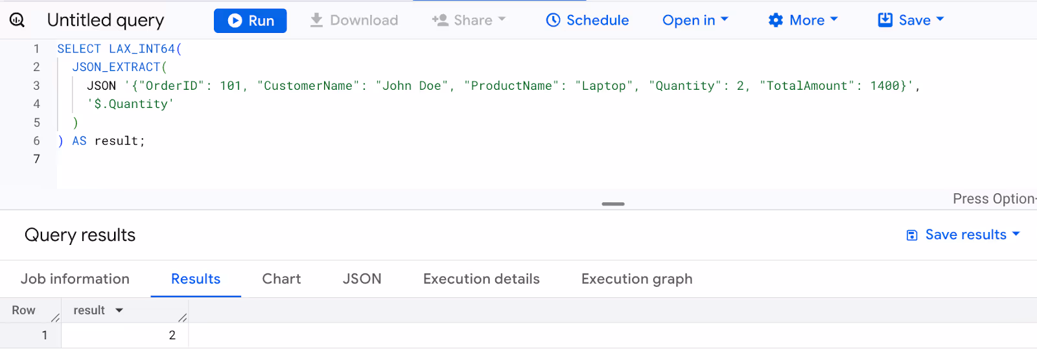Image resolution: width=1037 pixels, height=349 pixels.
Task: Expand the Save dropdown arrow
Action: point(940,19)
